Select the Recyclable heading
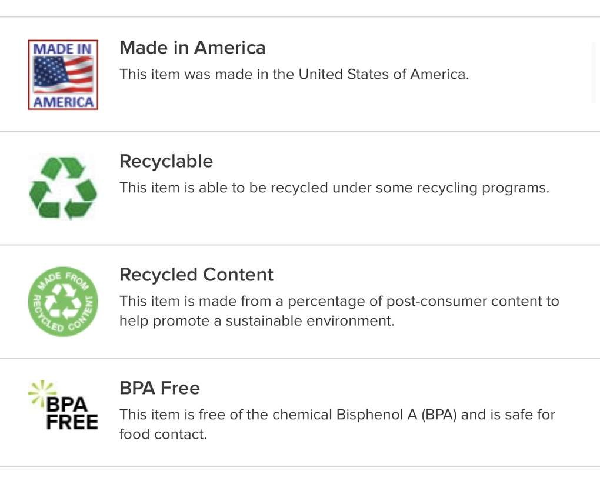This screenshot has height=481, width=600. [x=166, y=161]
